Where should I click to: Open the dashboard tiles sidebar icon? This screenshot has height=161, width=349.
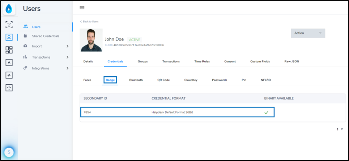(9, 50)
